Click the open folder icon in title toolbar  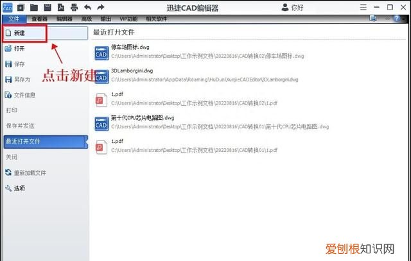(x=34, y=8)
